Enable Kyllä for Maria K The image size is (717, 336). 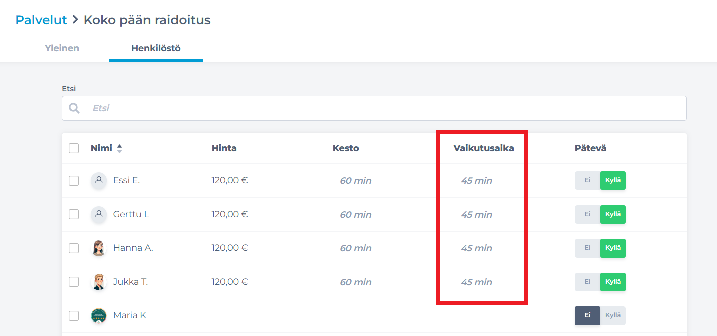pyautogui.click(x=613, y=316)
